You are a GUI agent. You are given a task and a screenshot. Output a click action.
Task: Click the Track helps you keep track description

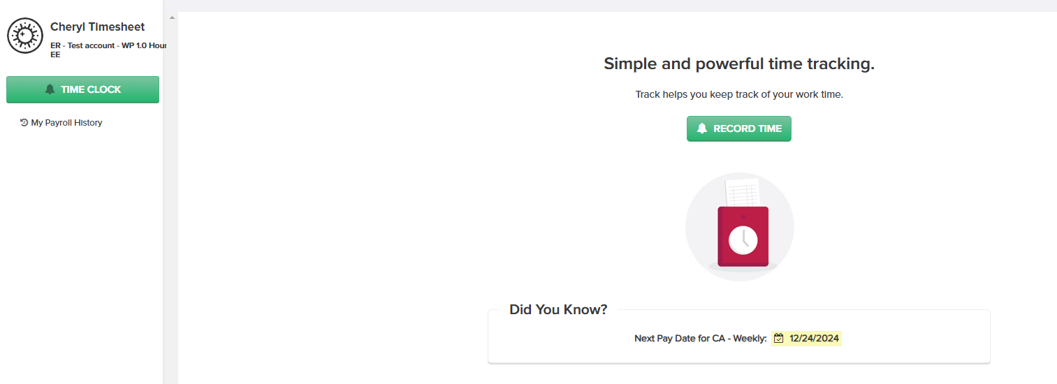click(x=739, y=94)
